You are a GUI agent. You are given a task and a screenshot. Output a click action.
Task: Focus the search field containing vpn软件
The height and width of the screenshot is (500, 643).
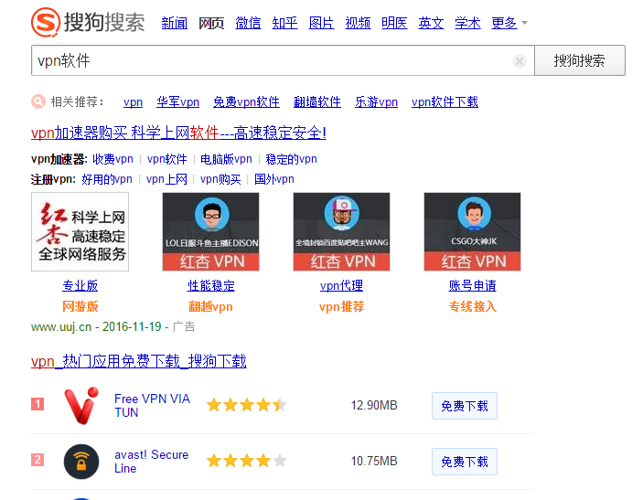[283, 60]
